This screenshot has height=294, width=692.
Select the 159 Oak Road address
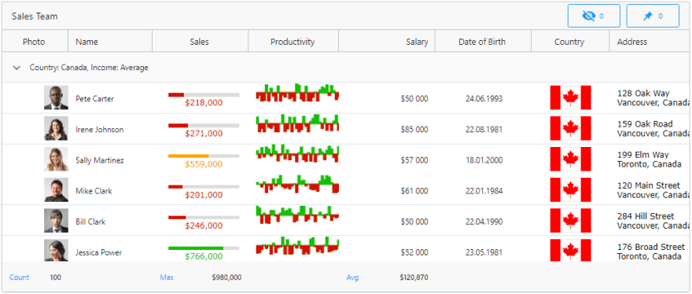[x=653, y=128]
